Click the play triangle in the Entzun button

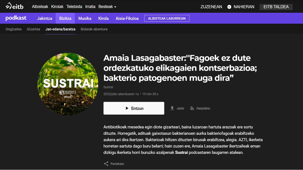click(127, 108)
